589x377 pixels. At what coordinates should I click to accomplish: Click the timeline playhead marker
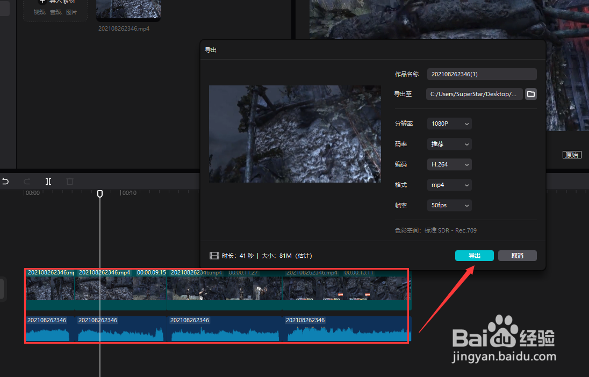click(100, 194)
